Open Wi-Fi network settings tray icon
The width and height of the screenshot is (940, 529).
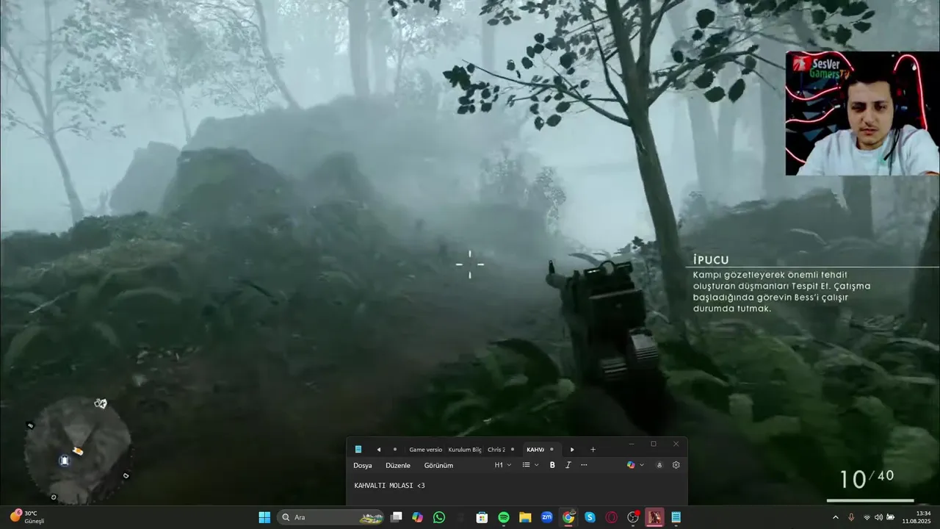[x=867, y=517]
